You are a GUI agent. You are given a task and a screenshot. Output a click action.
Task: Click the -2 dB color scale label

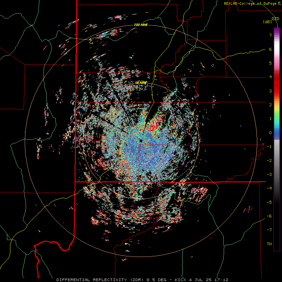pos(269,161)
